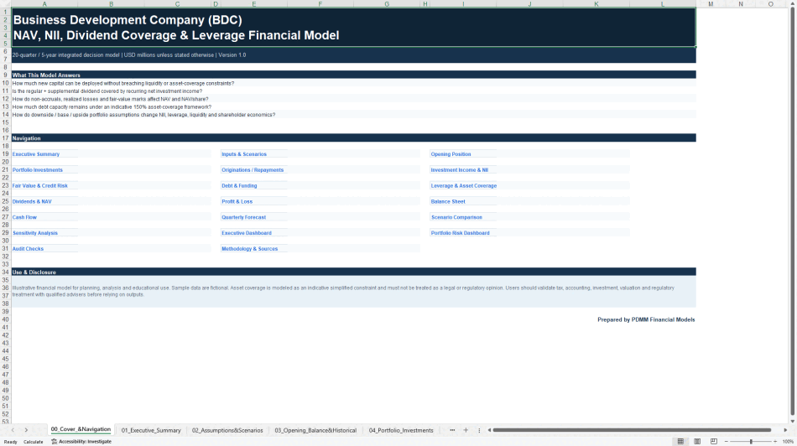The image size is (797, 446).
Task: Click the select-all corner triangle
Action: (x=6, y=4)
